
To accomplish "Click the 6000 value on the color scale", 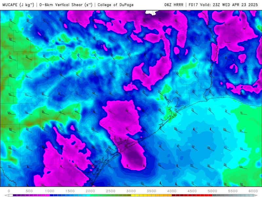I will click(x=253, y=191).
